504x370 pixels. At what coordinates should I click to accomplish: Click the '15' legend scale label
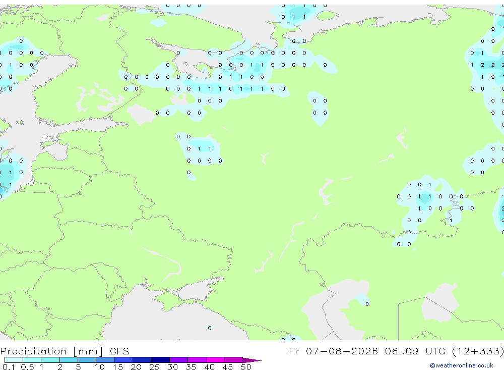118,367
